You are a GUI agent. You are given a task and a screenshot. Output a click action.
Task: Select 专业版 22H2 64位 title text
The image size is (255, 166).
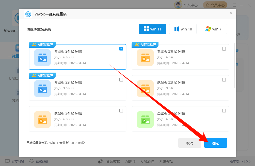point(68,82)
